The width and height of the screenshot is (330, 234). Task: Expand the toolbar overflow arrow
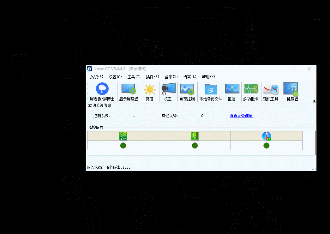[314, 102]
